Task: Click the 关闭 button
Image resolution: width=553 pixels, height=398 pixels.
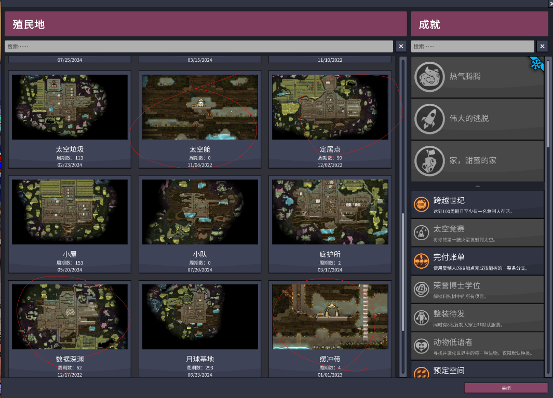Action: pos(506,388)
